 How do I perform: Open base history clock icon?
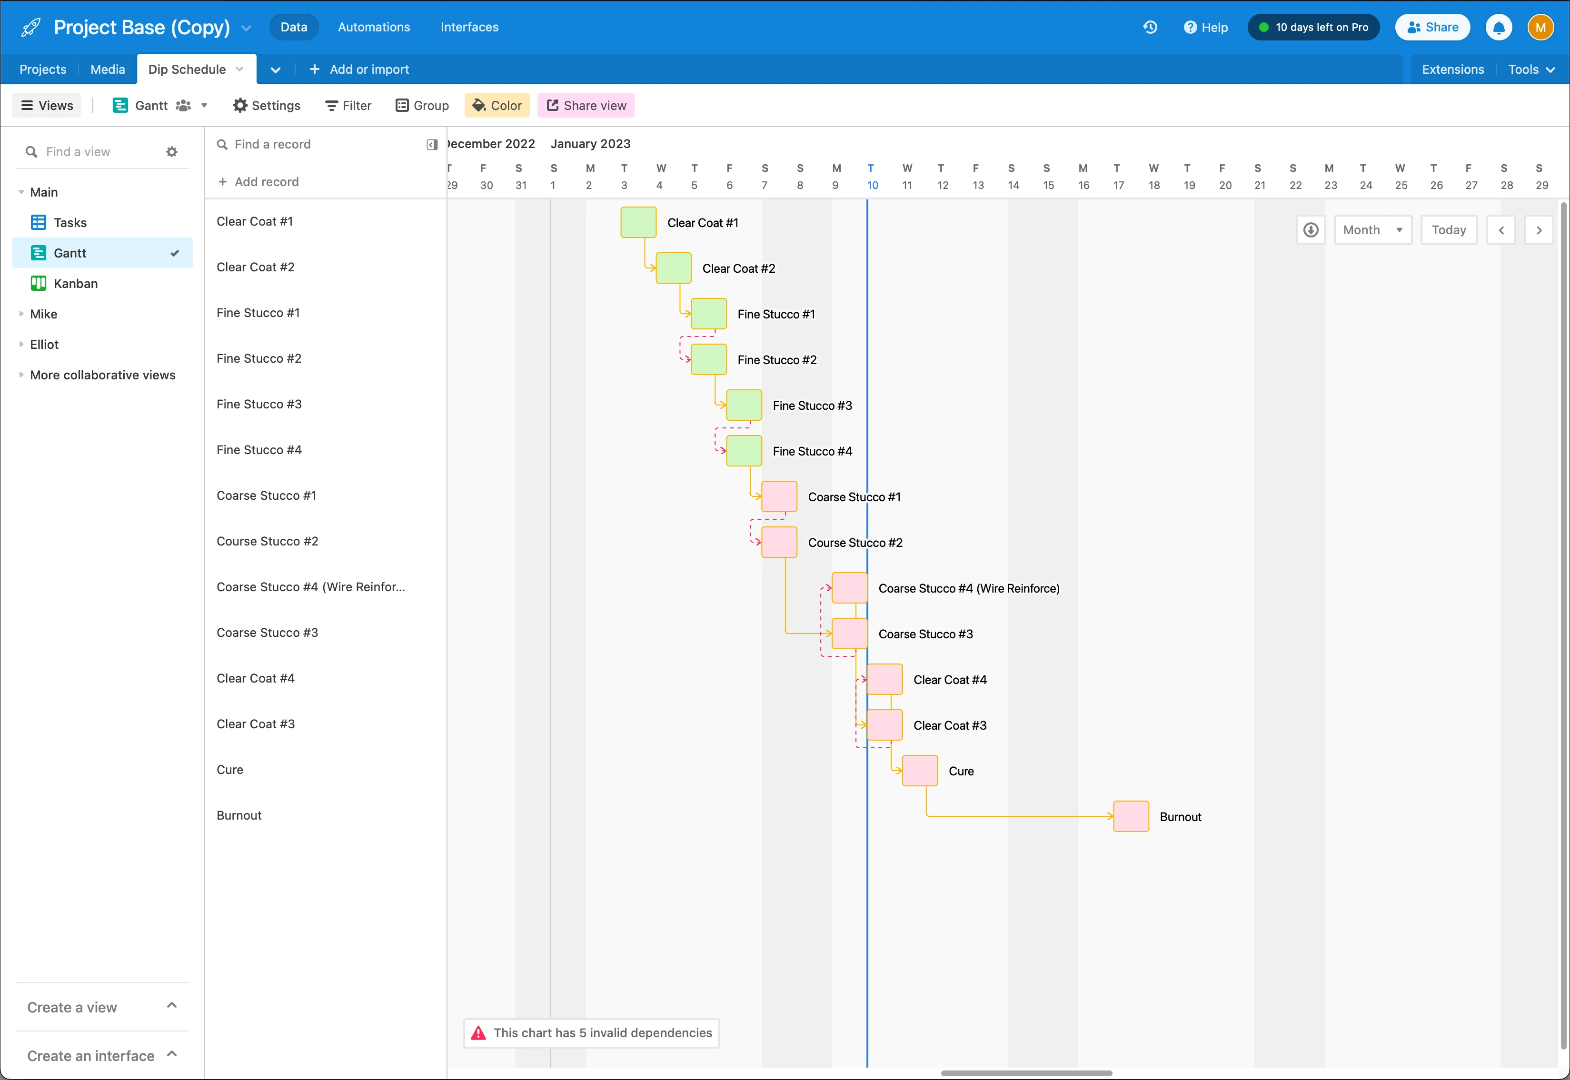click(x=1150, y=27)
